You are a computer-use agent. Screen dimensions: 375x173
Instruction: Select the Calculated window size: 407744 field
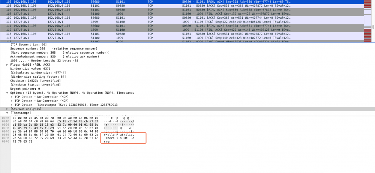coord(38,73)
